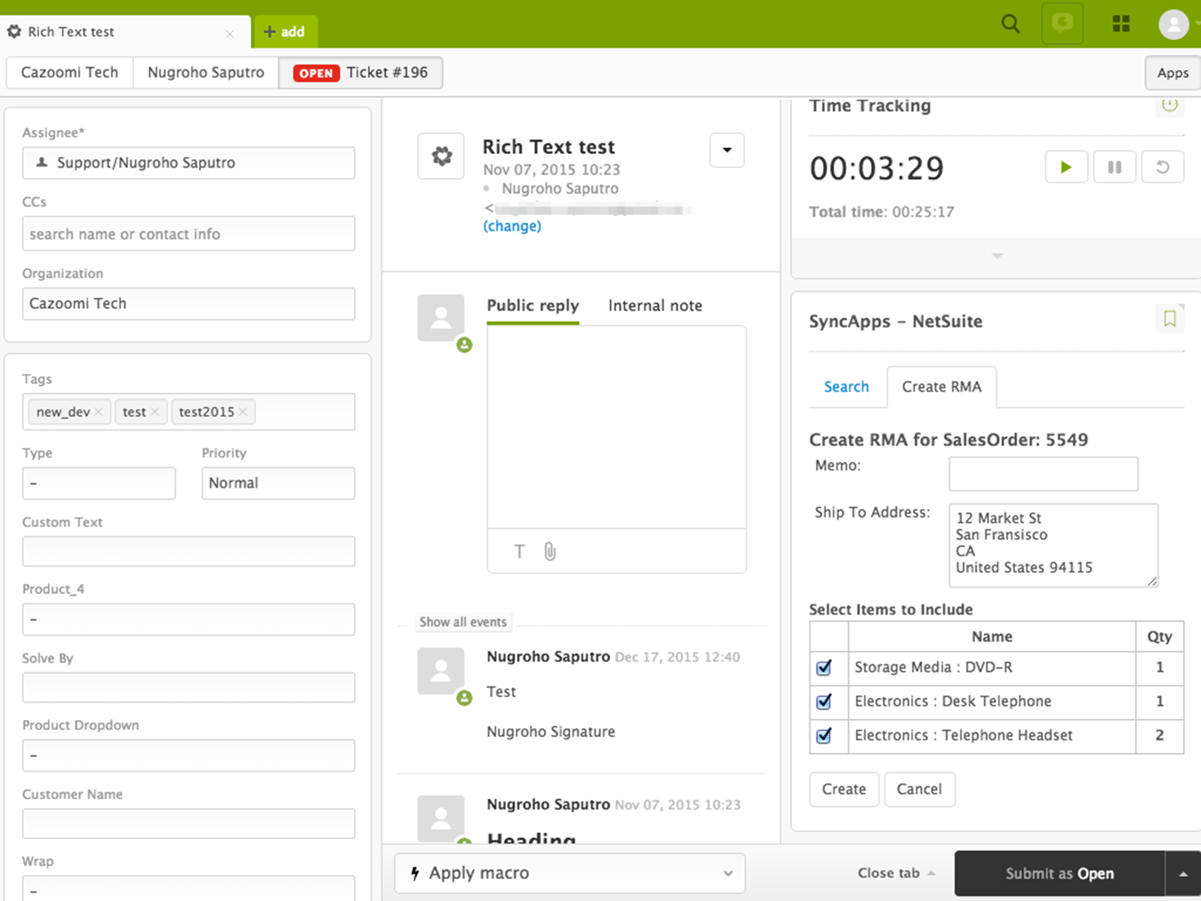Uncheck Storage Media : DVD-R item
This screenshot has width=1201, height=901.
(x=825, y=668)
